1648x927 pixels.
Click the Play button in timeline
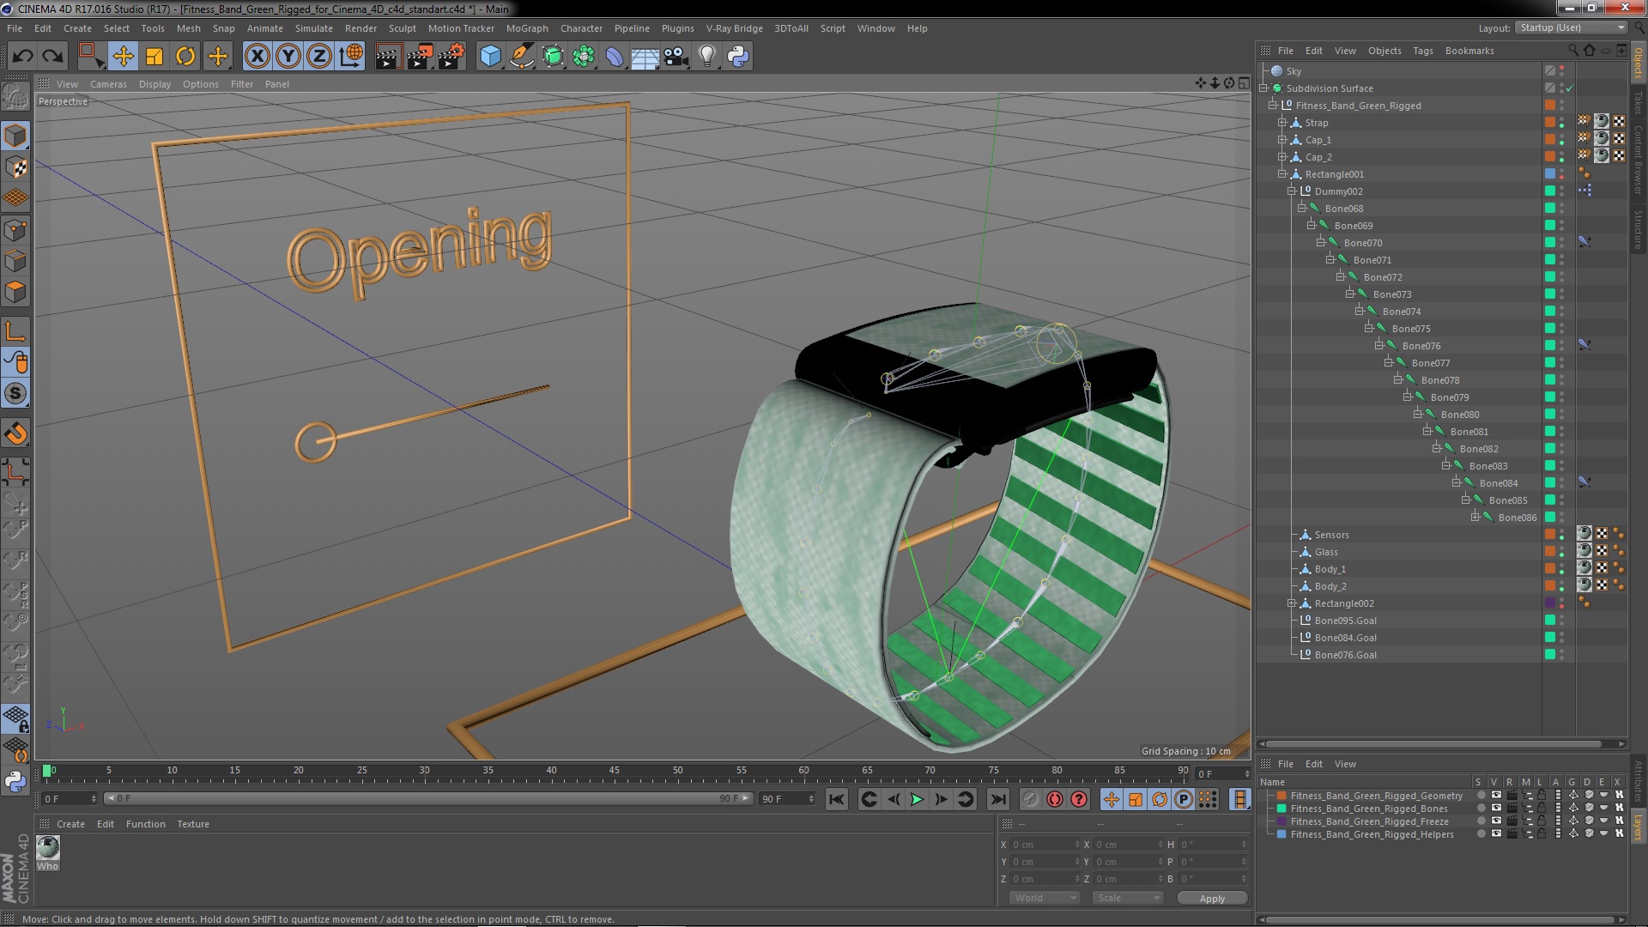pyautogui.click(x=918, y=799)
